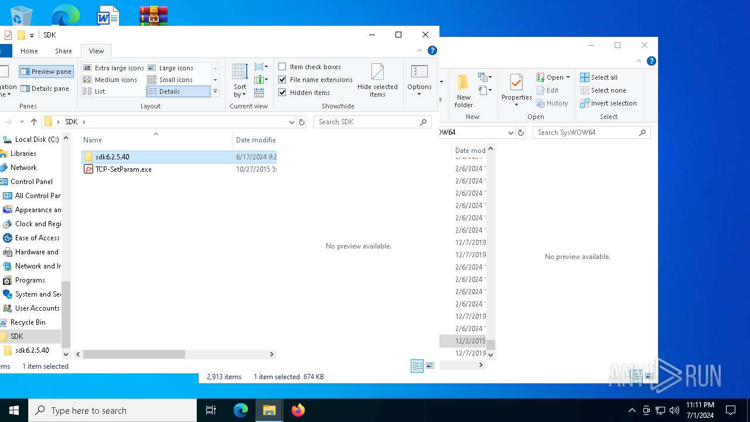Expand address bar history dropdown

(x=292, y=122)
